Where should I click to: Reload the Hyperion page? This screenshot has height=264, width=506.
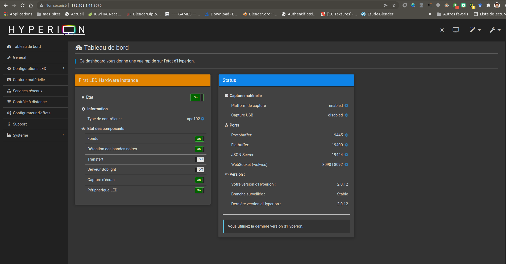pos(23,5)
